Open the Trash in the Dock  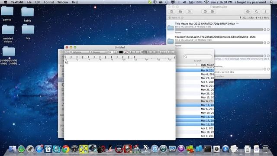point(265,149)
